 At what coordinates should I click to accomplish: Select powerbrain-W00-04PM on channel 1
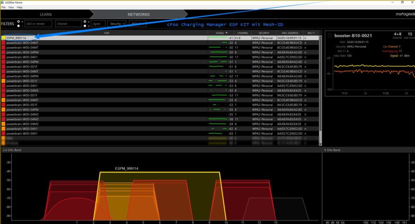pyautogui.click(x=160, y=62)
